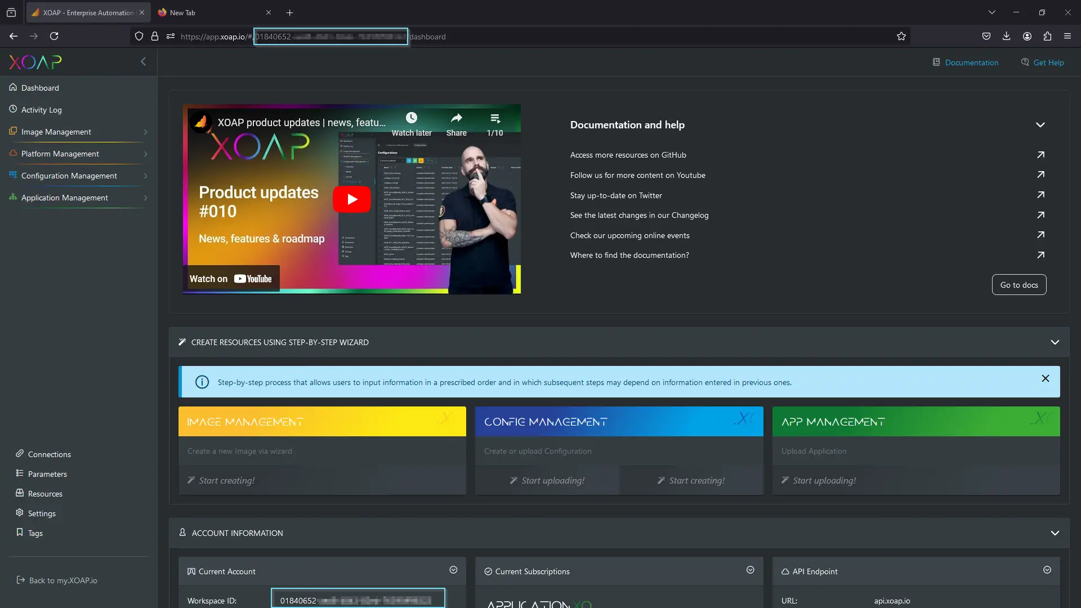Open Tags page
Viewport: 1081px width, 608px height.
pyautogui.click(x=35, y=533)
